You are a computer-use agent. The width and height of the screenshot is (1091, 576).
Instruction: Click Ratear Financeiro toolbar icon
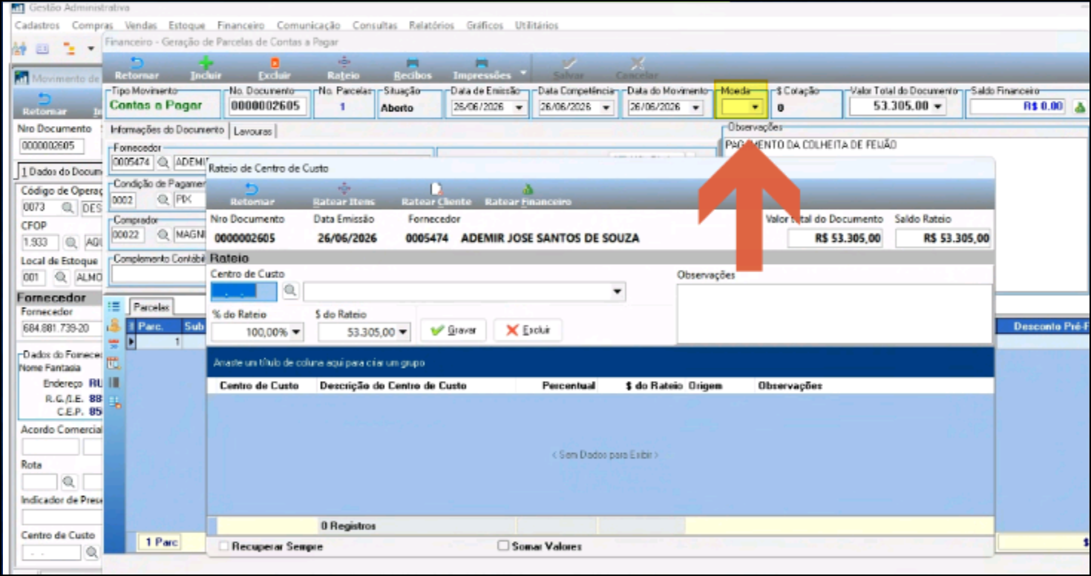[528, 190]
